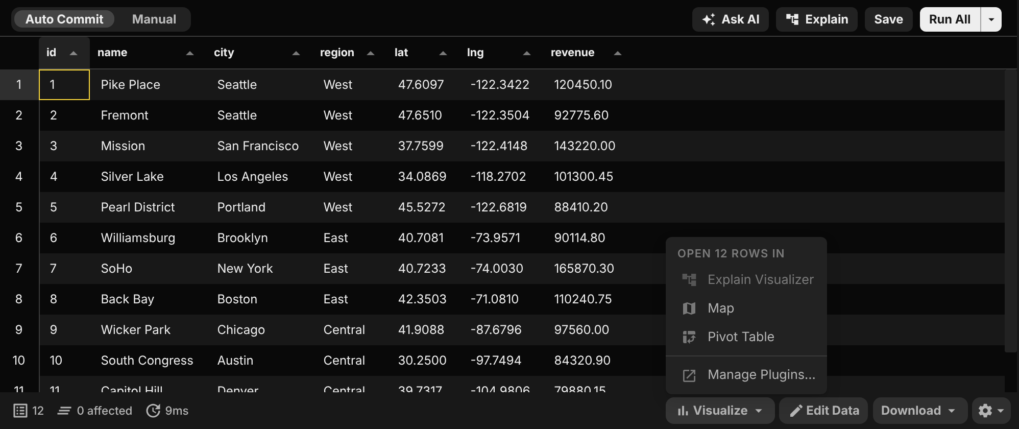The height and width of the screenshot is (429, 1019).
Task: Click the lat column sort arrow
Action: (x=443, y=53)
